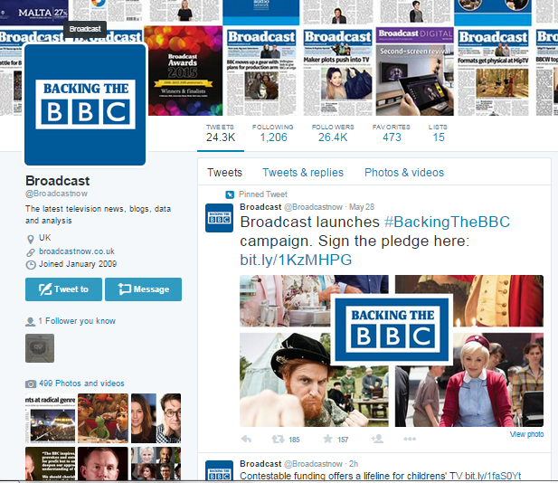Switch to Photos & videos tab

(x=404, y=173)
